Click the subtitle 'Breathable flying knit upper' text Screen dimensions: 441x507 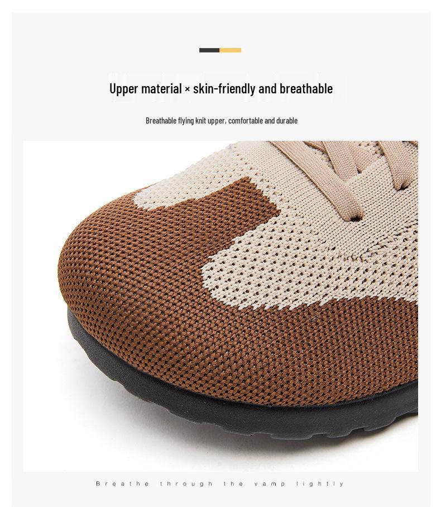coord(186,121)
